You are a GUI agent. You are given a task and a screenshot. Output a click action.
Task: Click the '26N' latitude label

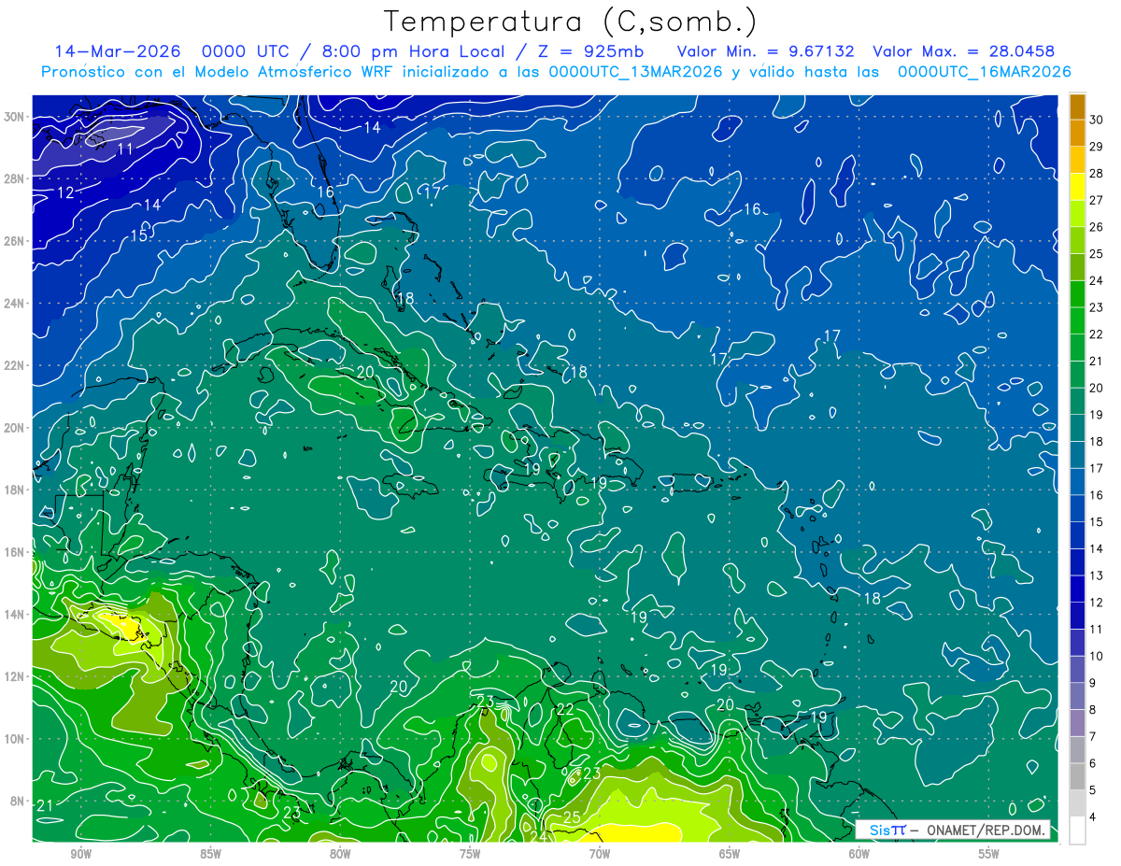[16, 241]
